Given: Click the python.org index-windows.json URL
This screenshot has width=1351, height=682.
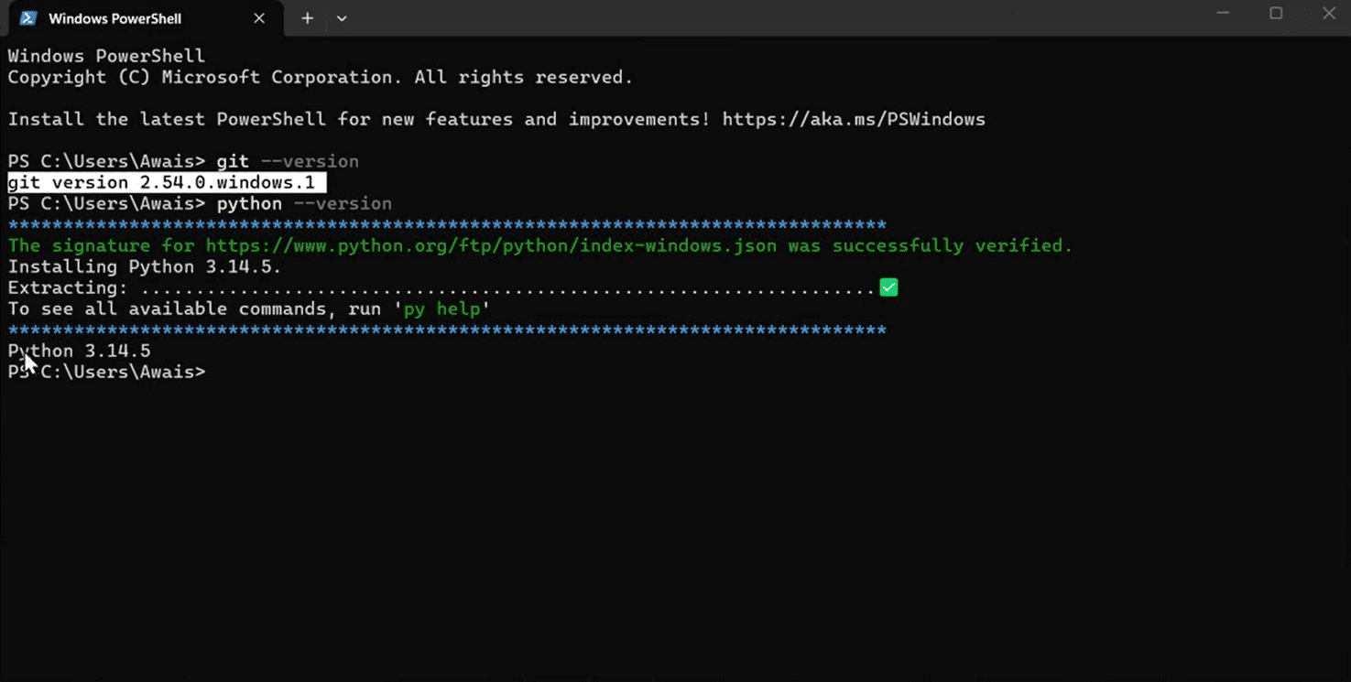Looking at the screenshot, I should click(491, 245).
